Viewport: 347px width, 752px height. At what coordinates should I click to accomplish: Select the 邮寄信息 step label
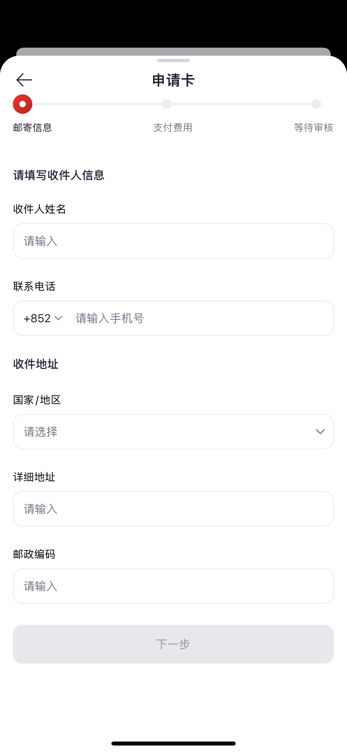[33, 127]
